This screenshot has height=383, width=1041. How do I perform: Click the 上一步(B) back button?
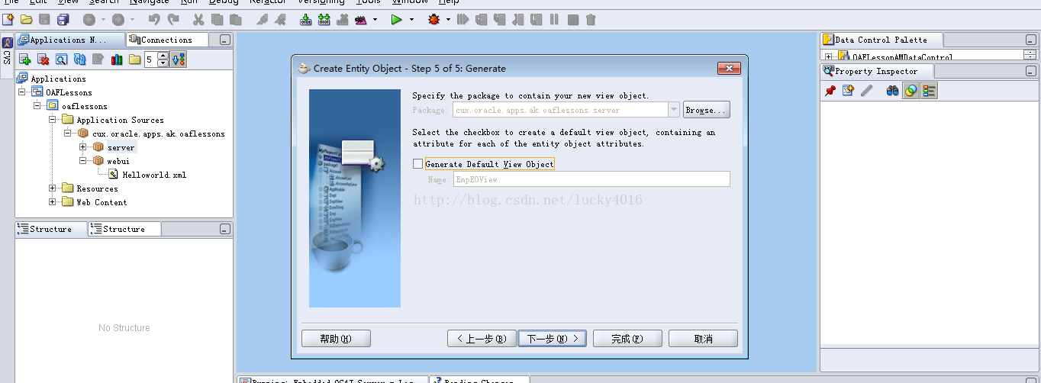[482, 339]
